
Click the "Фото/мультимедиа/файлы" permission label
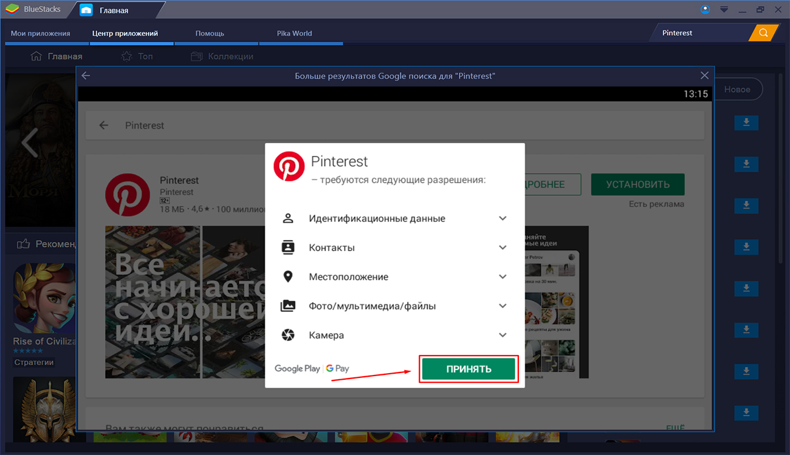pyautogui.click(x=372, y=306)
